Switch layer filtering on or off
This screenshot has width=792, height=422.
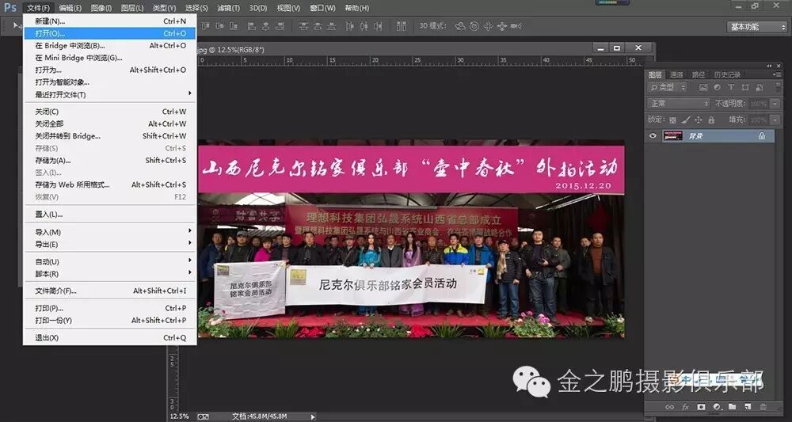778,87
